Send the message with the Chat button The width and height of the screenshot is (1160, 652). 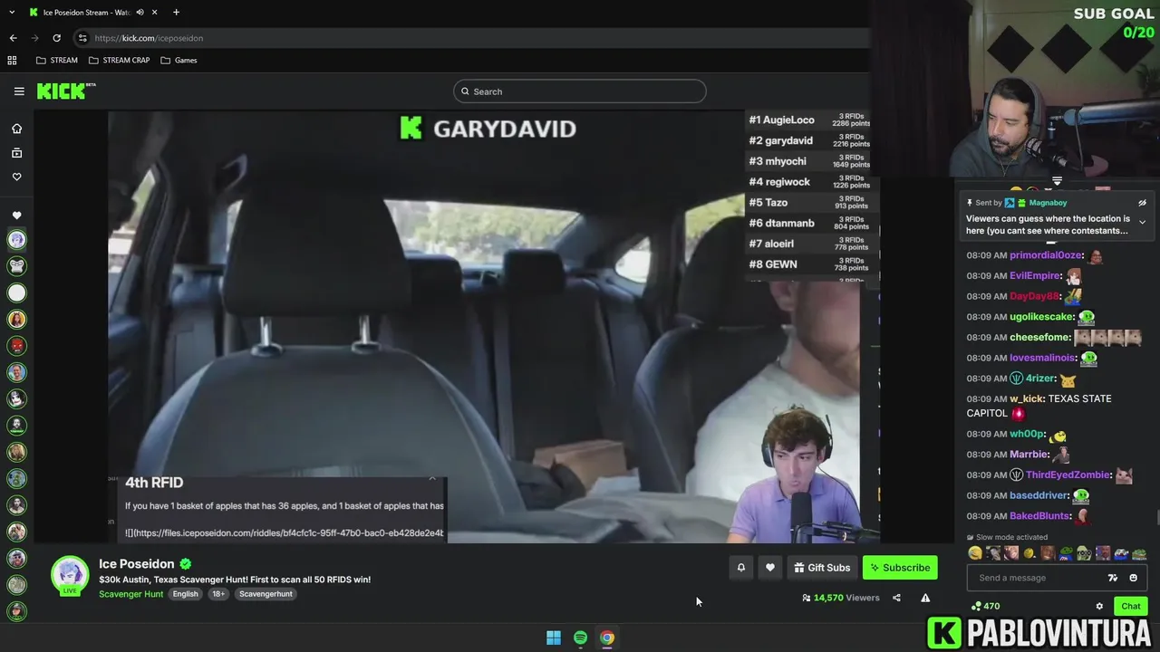1131,607
